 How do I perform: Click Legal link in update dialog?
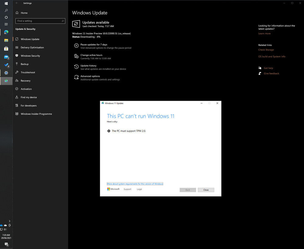pyautogui.click(x=139, y=189)
